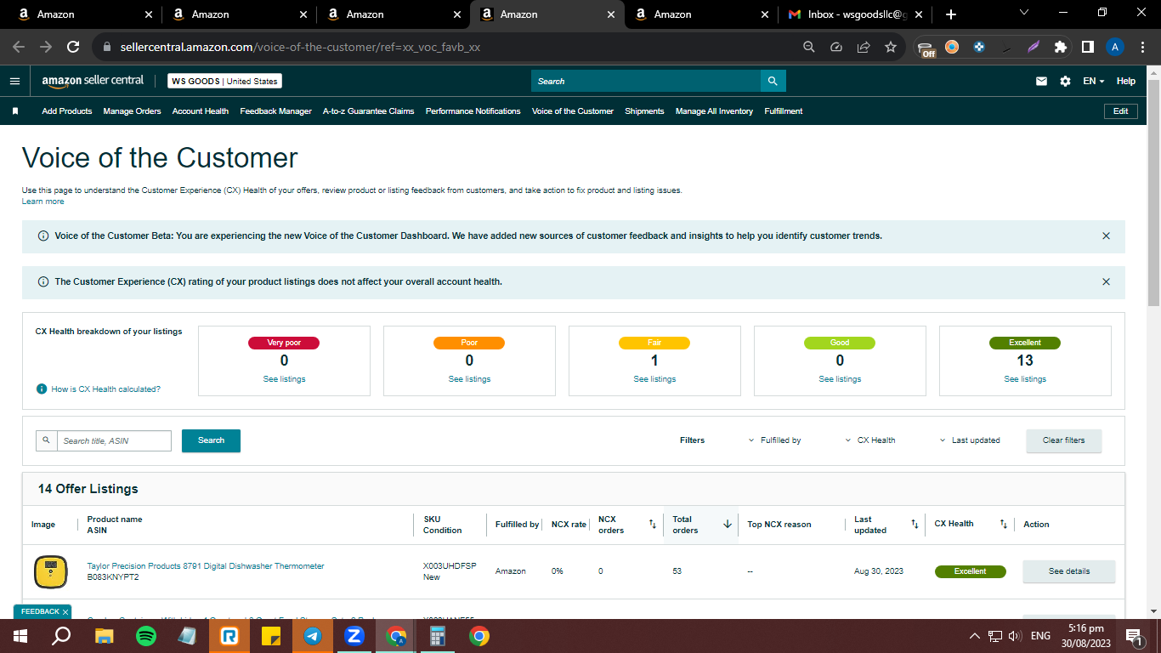Click the blue cross-shaped extension icon
The height and width of the screenshot is (653, 1161).
(x=979, y=47)
